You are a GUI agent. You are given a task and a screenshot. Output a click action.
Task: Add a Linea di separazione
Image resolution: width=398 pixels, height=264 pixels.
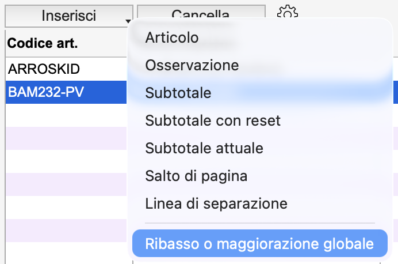216,203
